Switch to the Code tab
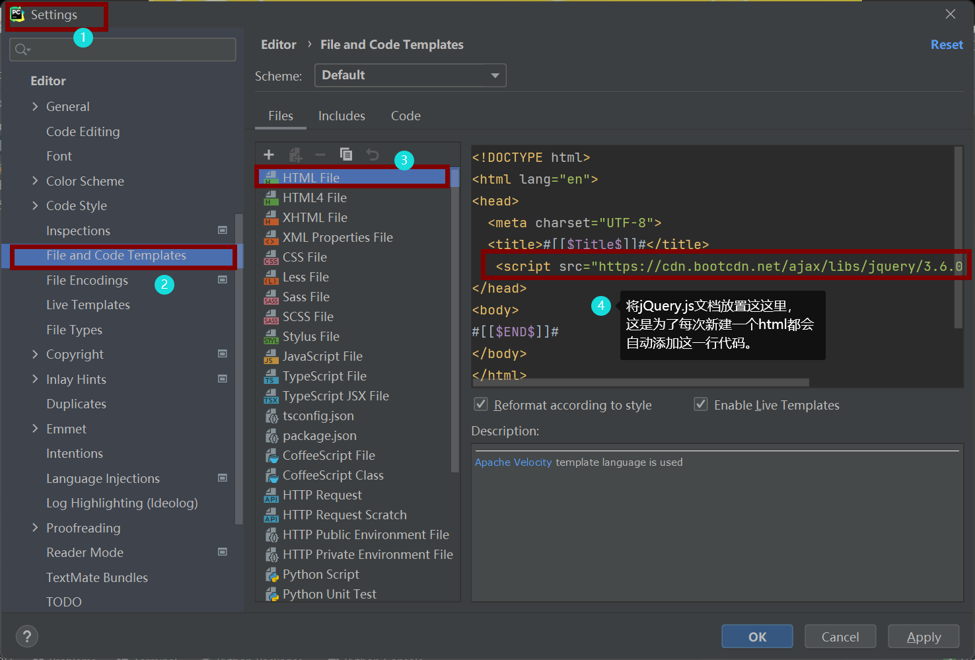975x660 pixels. [406, 116]
